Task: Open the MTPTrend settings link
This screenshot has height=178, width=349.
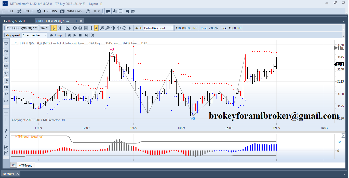Action: point(37,137)
